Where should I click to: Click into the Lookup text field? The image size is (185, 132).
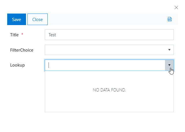click(x=105, y=65)
